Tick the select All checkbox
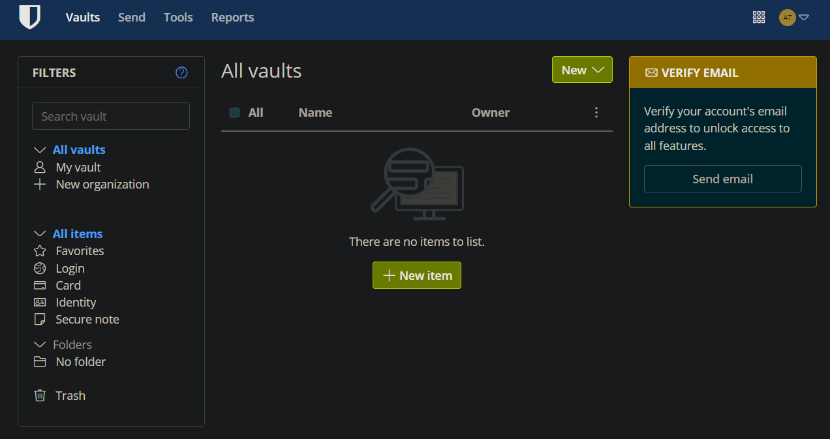The height and width of the screenshot is (439, 830). click(234, 112)
